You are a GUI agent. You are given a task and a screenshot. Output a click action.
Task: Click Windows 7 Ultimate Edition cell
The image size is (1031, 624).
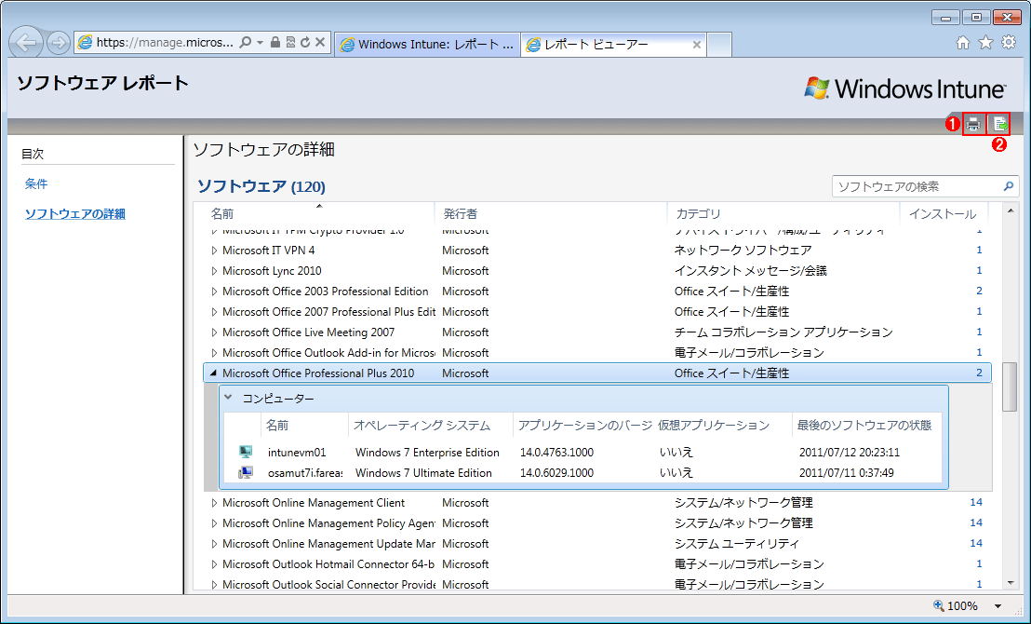[423, 473]
